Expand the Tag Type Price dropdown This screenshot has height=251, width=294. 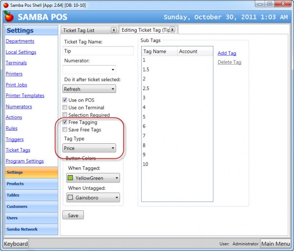coord(89,148)
